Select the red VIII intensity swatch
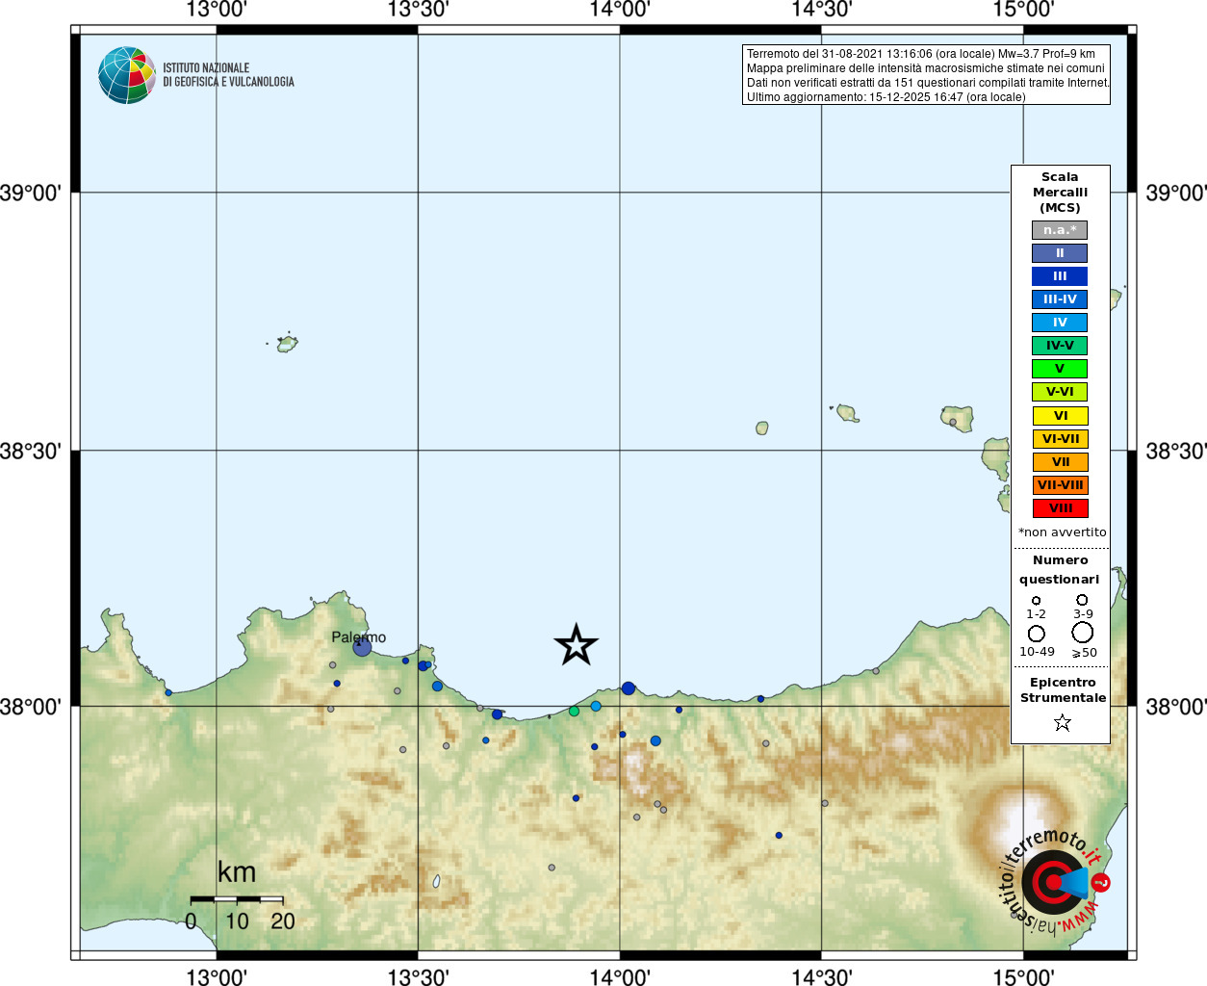 click(x=1060, y=508)
